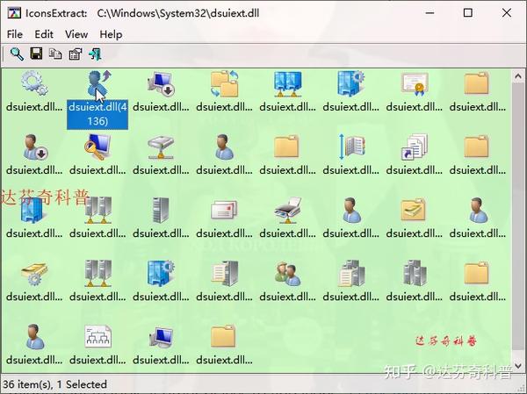Click the Search For Icons magnifier toolbar button

coord(17,54)
